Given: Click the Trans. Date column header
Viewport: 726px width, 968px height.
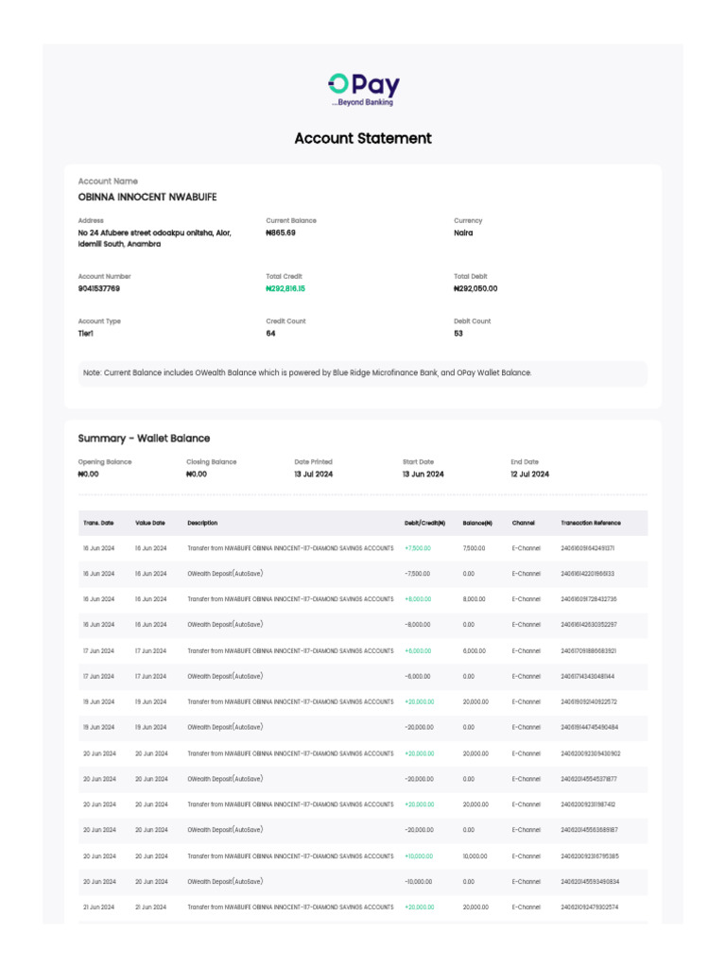Looking at the screenshot, I should pyautogui.click(x=98, y=523).
